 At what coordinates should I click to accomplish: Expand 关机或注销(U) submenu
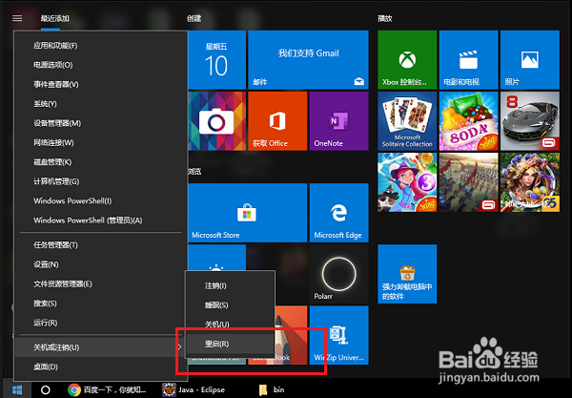point(99,347)
